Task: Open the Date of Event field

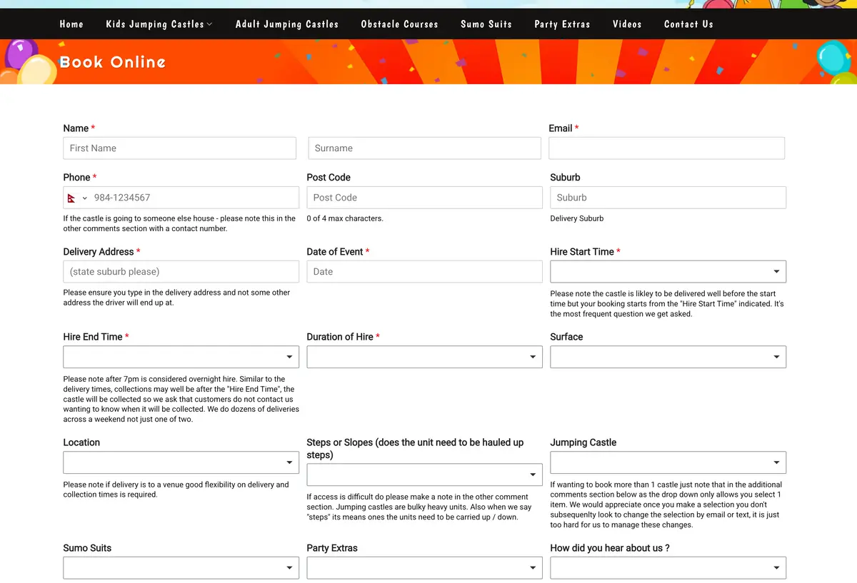Action: pyautogui.click(x=424, y=272)
